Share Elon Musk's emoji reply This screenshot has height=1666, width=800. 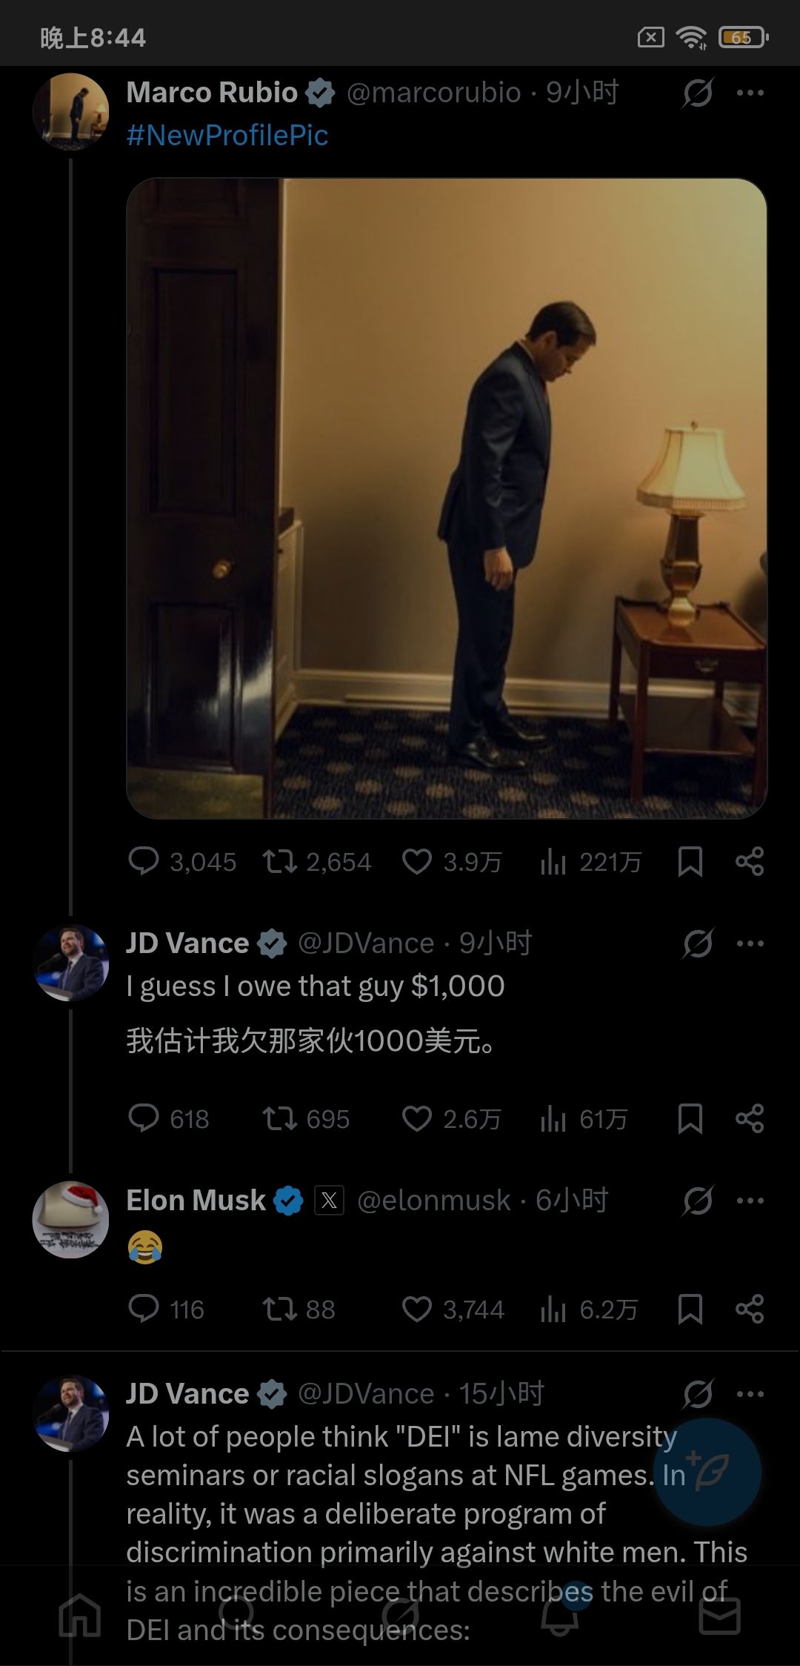click(750, 1310)
